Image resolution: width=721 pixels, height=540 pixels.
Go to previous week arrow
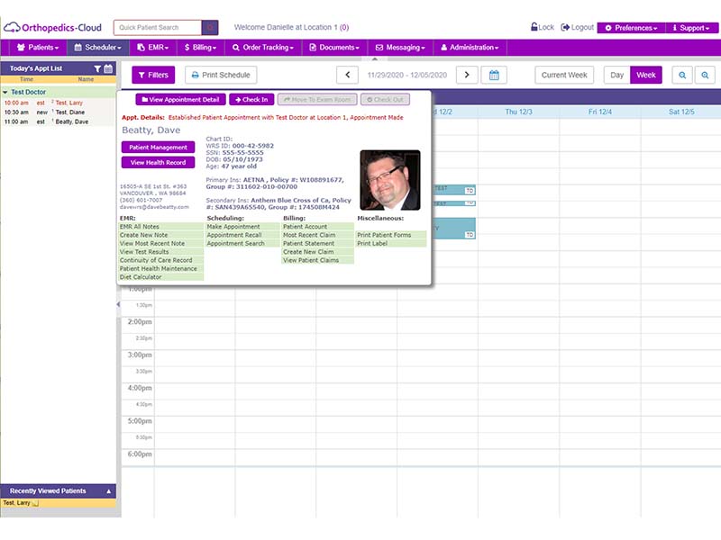(348, 75)
